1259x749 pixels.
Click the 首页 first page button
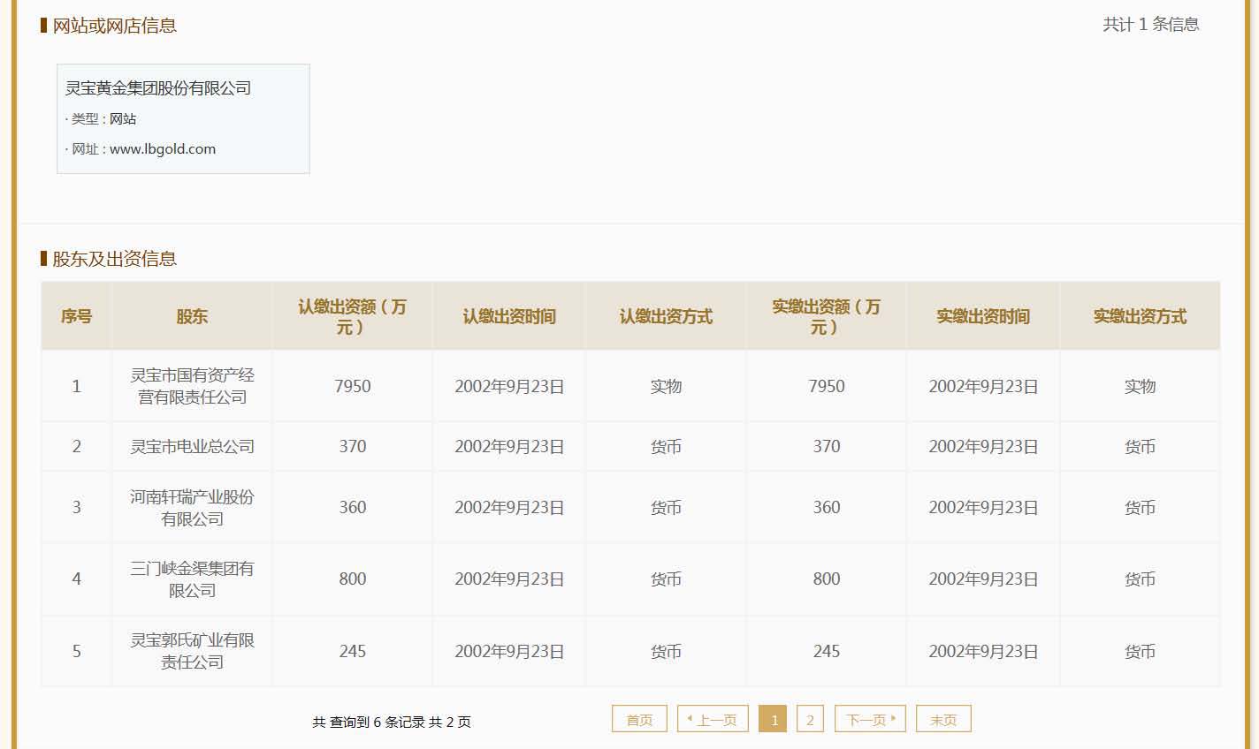click(x=638, y=719)
